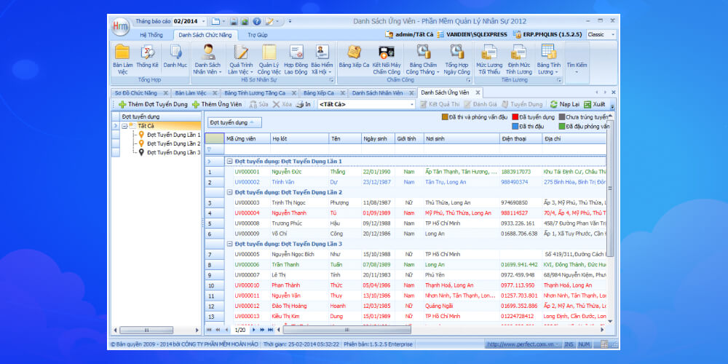Close the Danh Sách Ứng Viên tab
728x364 pixels.
click(x=478, y=93)
